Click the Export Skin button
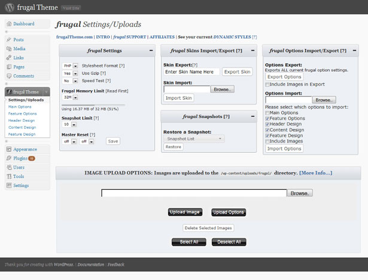 tap(237, 72)
